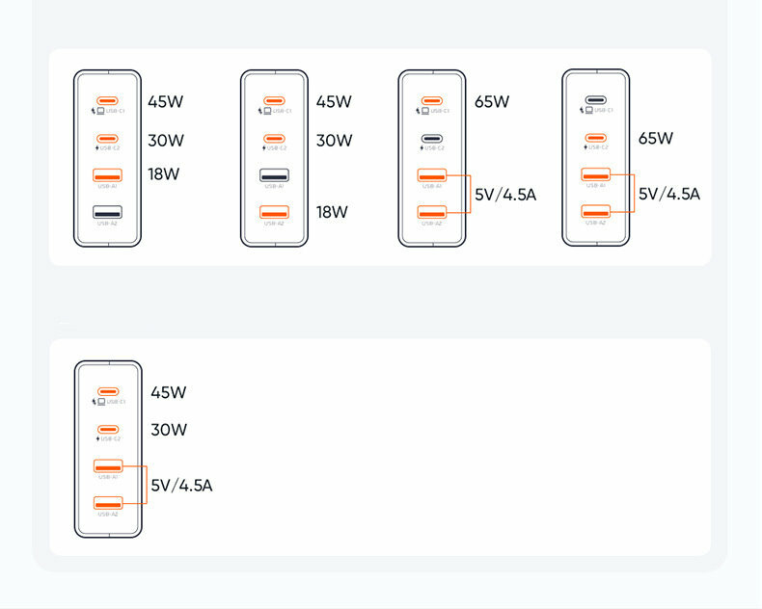Screen dimensions: 762x609
Task: Click the USB-C1 port on the bottom charger
Action: 107,392
